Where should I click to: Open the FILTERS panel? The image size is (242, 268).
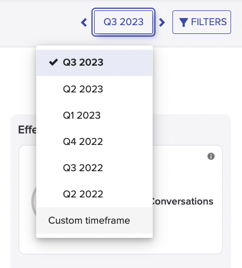pos(201,22)
